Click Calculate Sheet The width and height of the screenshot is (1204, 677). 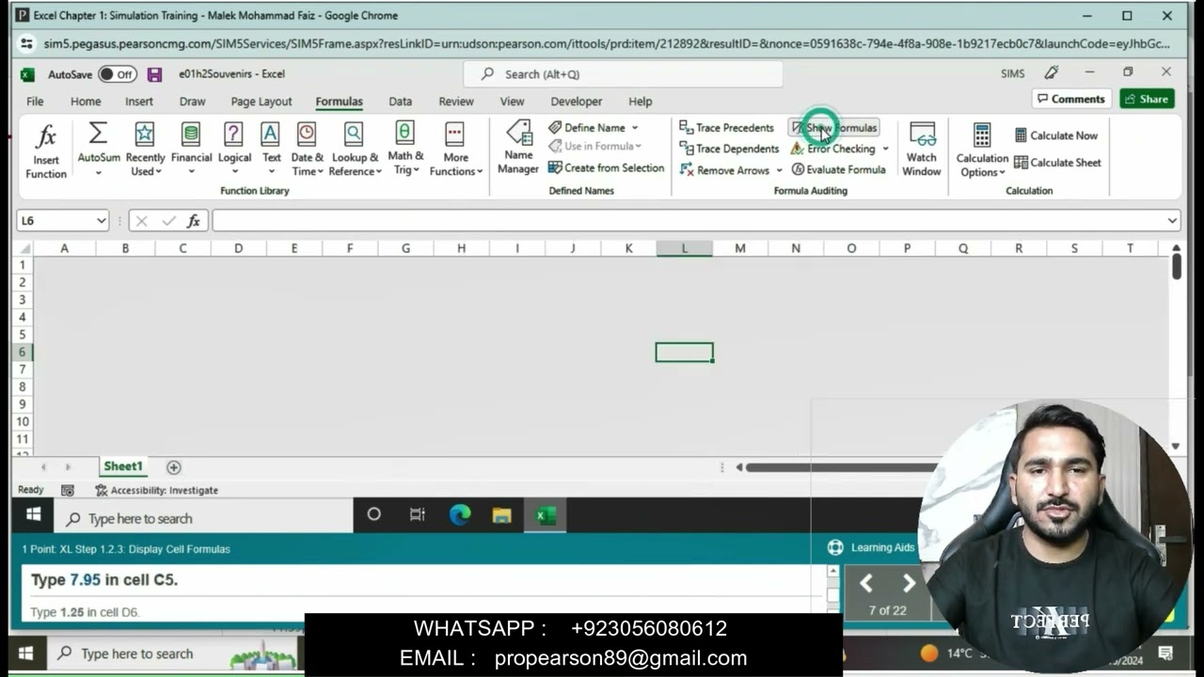pos(1057,163)
